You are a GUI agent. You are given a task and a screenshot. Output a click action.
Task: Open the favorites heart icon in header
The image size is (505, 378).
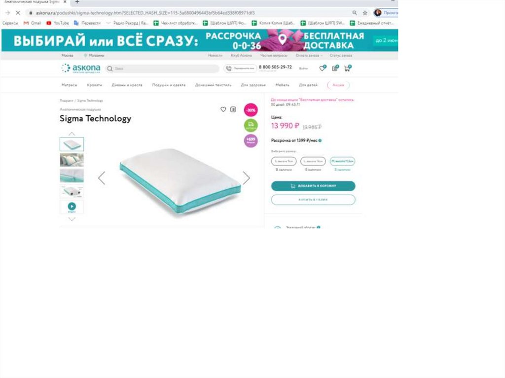(x=323, y=69)
